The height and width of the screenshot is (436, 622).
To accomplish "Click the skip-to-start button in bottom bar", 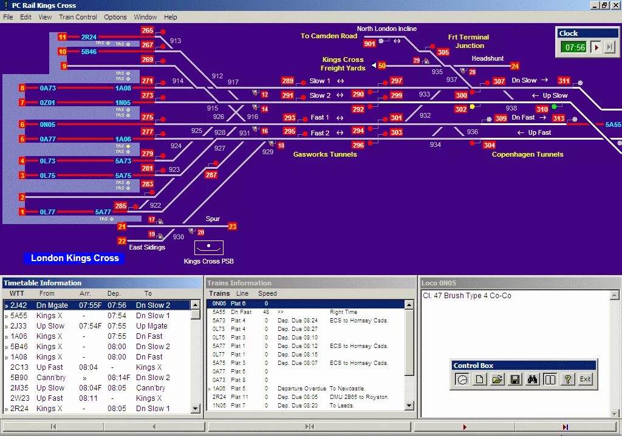I will click(53, 427).
